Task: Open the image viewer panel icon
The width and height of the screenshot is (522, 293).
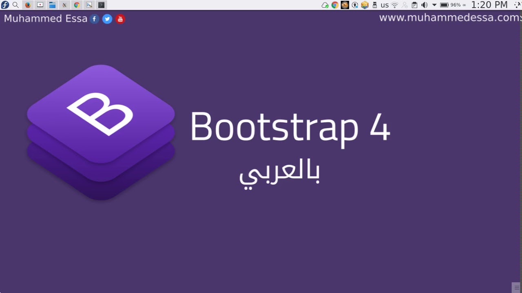Action: [x=89, y=5]
